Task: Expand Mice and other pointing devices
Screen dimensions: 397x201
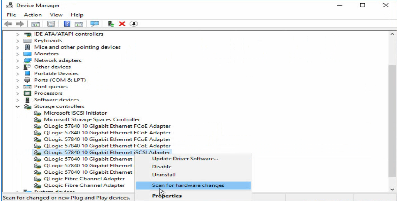Action: click(18, 47)
